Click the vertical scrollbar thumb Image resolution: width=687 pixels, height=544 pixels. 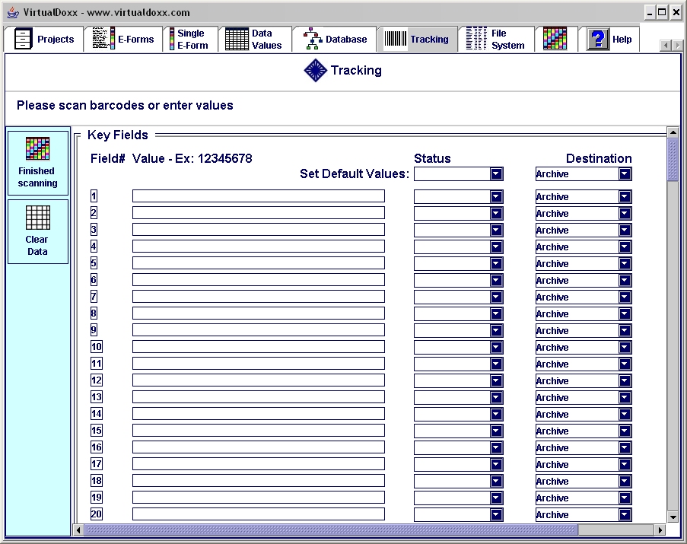click(x=673, y=160)
